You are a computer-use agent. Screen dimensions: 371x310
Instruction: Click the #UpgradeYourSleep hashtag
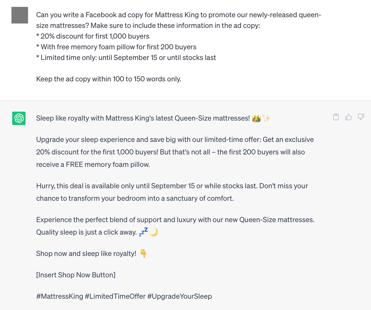pyautogui.click(x=180, y=296)
